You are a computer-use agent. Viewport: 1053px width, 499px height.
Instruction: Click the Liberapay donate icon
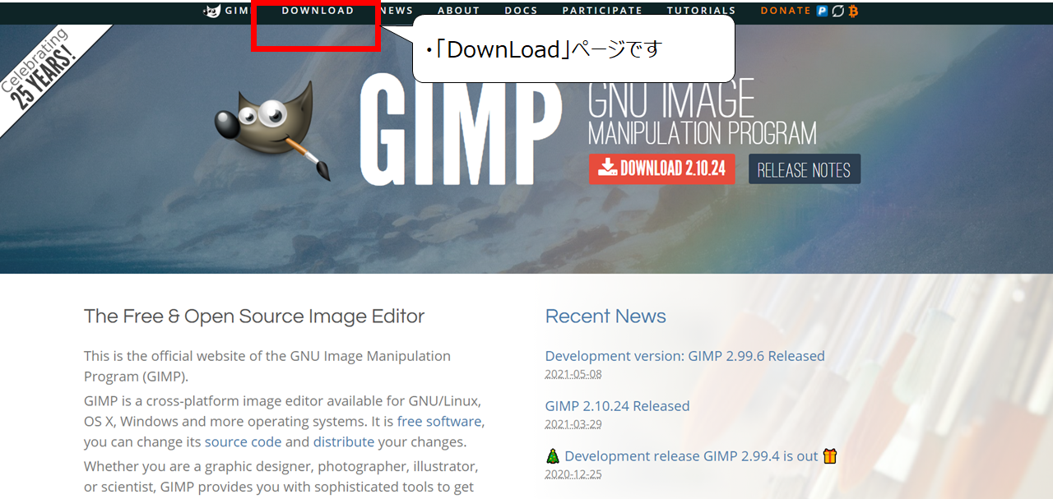[x=837, y=11]
